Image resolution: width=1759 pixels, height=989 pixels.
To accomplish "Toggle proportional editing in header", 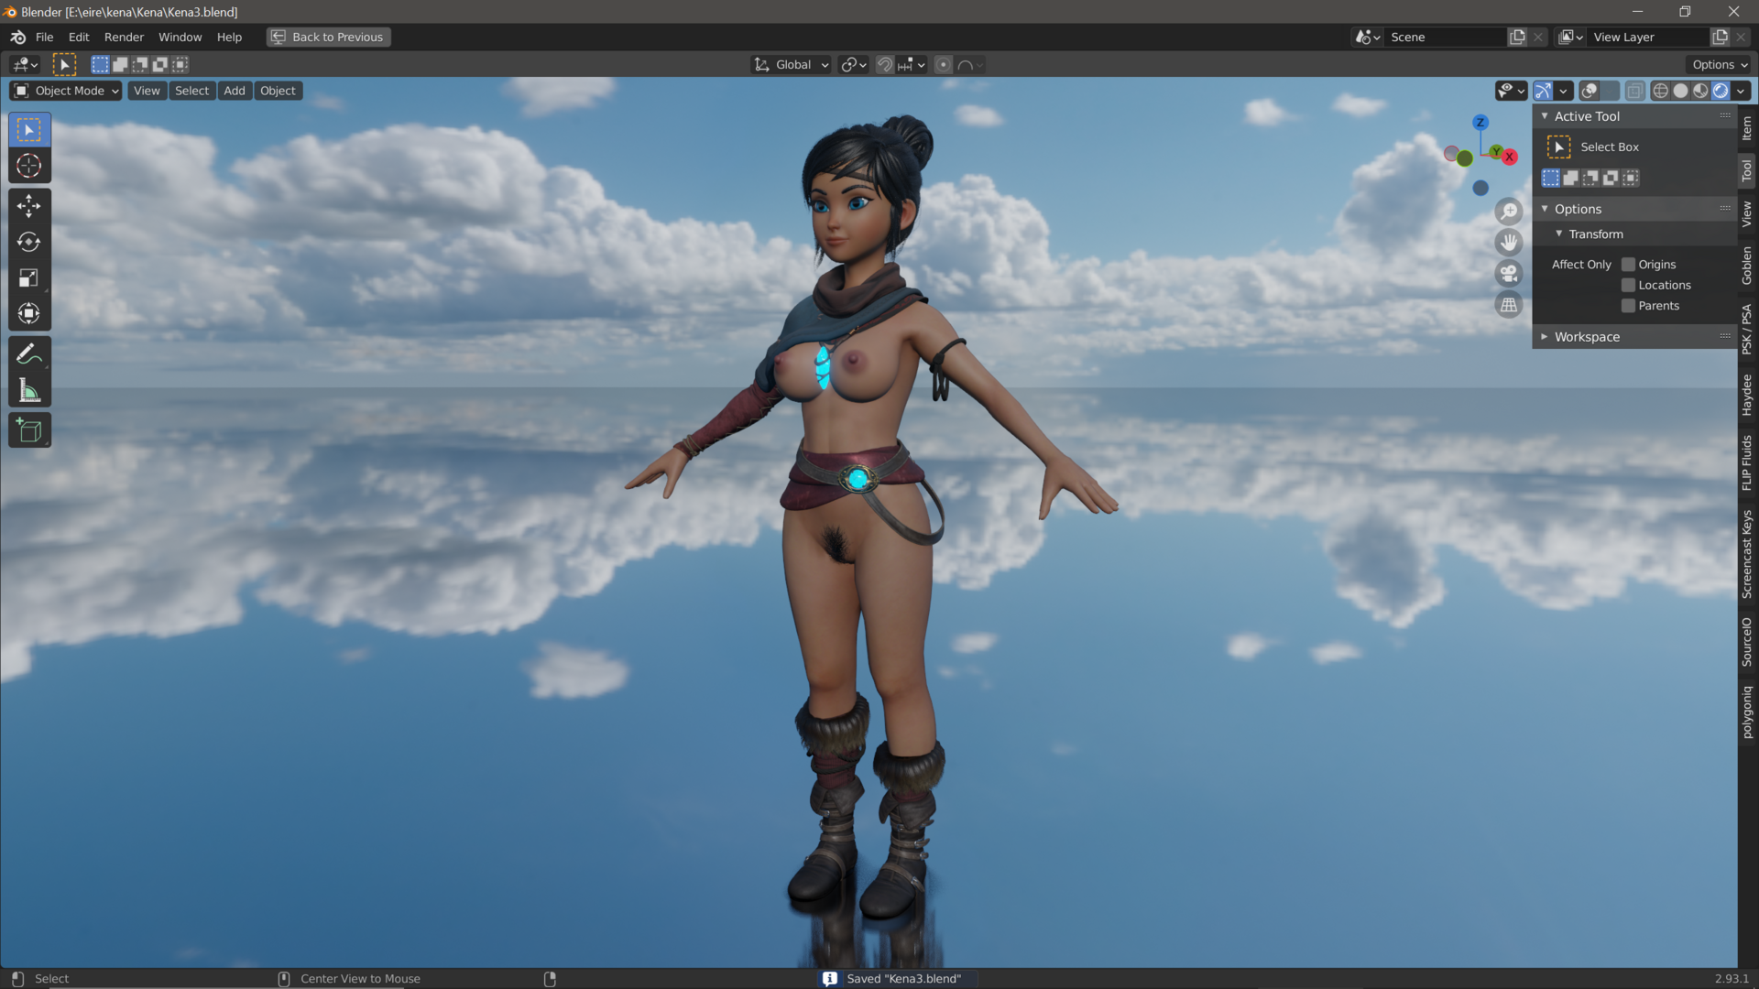I will (944, 65).
